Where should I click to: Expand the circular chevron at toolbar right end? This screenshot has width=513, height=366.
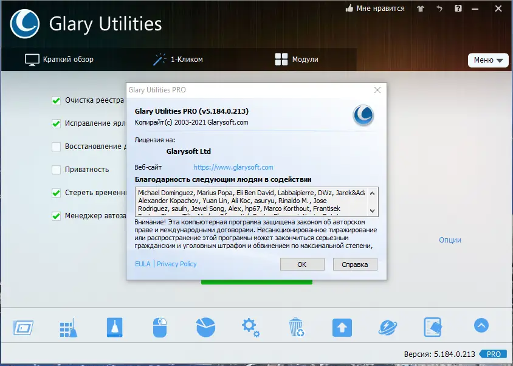[x=481, y=326]
